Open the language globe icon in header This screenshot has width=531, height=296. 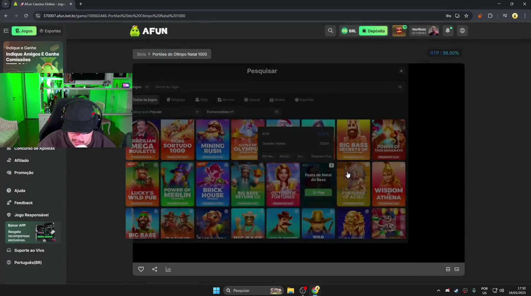(x=462, y=31)
